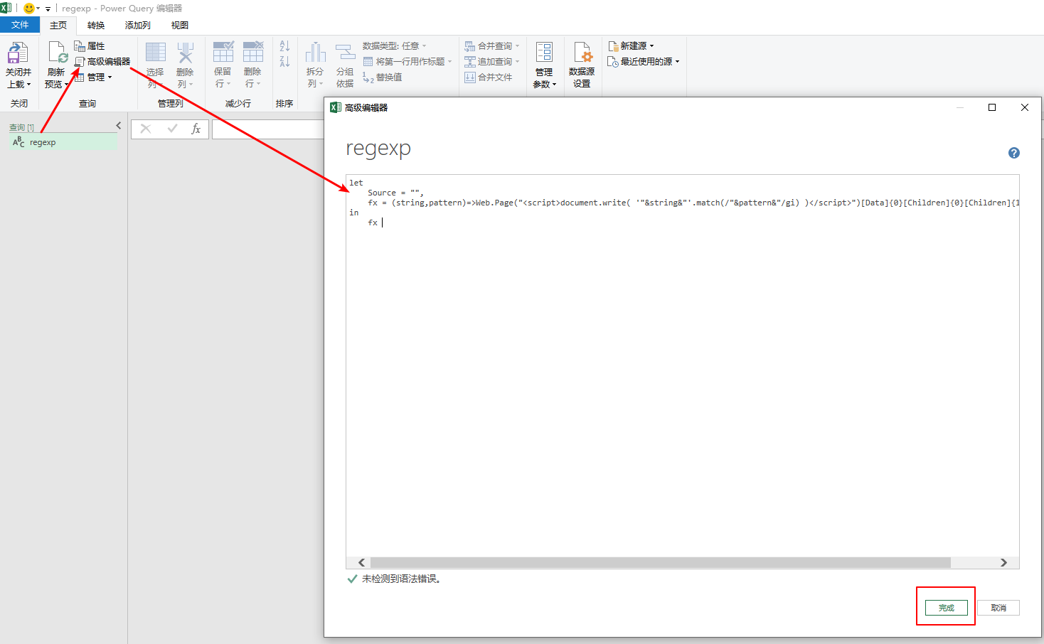This screenshot has height=644, width=1044.
Task: Click the Manage Parameters (管理参数) icon
Action: point(544,53)
